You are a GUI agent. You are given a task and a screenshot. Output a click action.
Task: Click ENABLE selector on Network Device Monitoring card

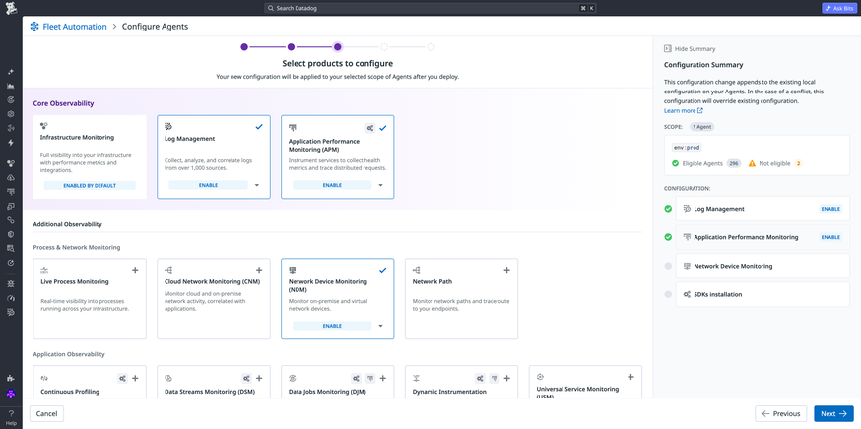pos(332,326)
